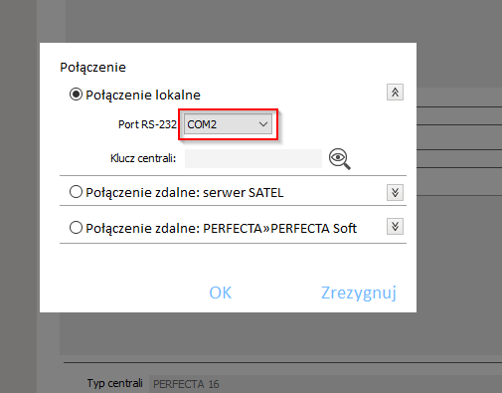Viewport: 502px width, 393px height.
Task: Click the Typ centrali label
Action: (115, 383)
